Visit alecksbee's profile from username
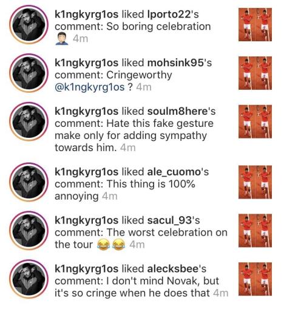Image resolution: width=284 pixels, height=309 pixels. [x=172, y=269]
